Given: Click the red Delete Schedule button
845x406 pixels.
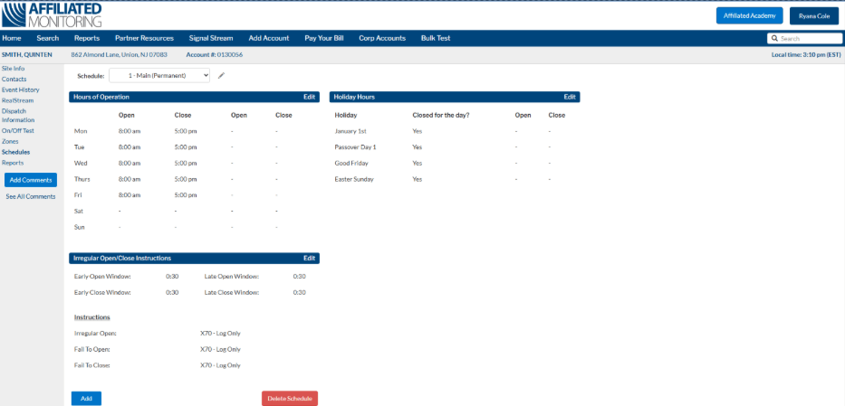Looking at the screenshot, I should click(x=290, y=399).
